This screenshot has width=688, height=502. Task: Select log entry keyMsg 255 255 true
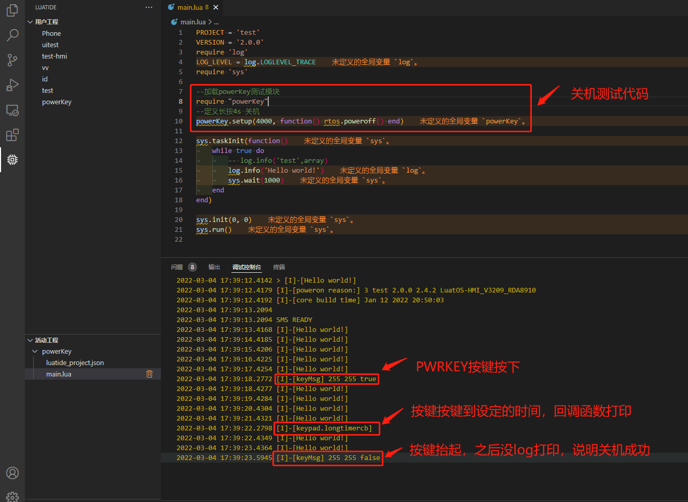coord(327,379)
